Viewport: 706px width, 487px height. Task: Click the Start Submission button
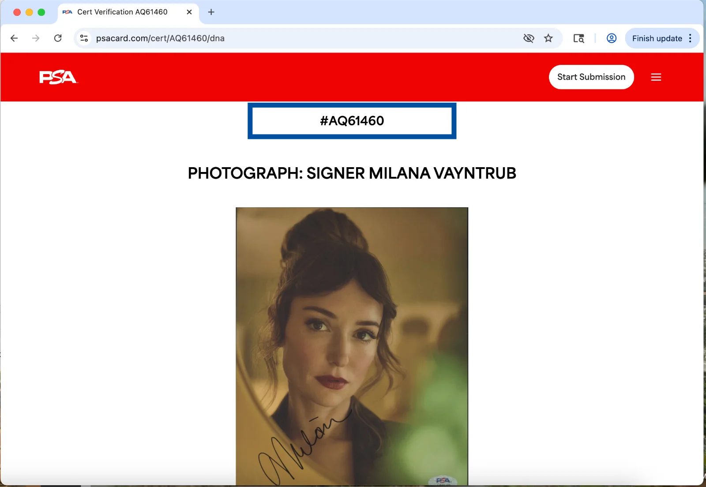coord(591,77)
